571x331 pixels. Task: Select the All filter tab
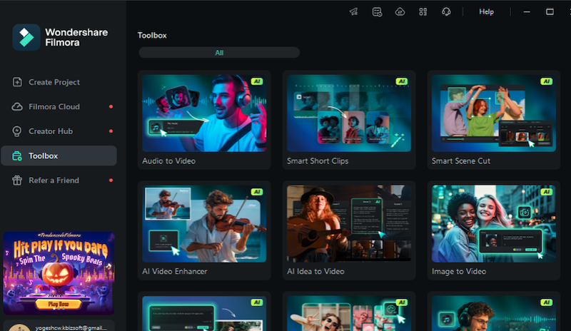click(219, 53)
